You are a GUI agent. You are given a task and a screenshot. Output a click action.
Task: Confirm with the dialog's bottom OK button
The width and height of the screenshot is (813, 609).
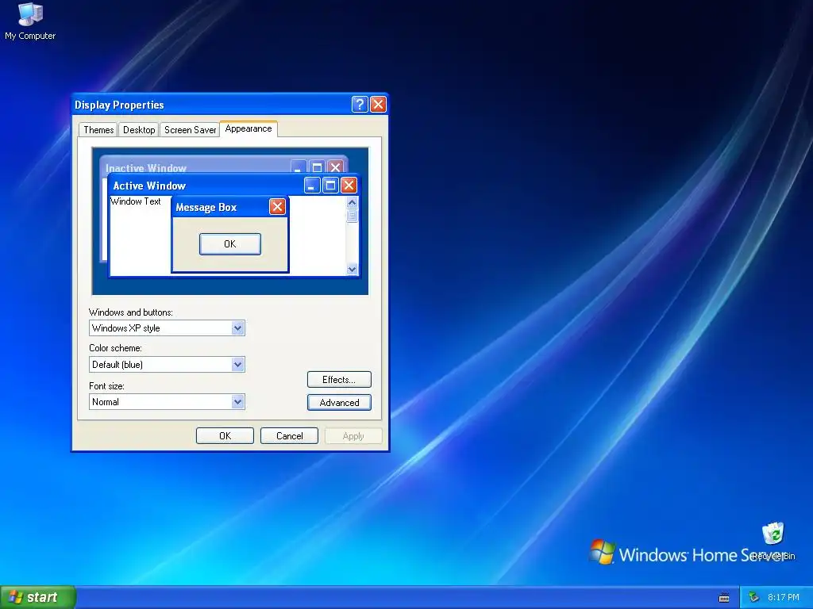(225, 435)
